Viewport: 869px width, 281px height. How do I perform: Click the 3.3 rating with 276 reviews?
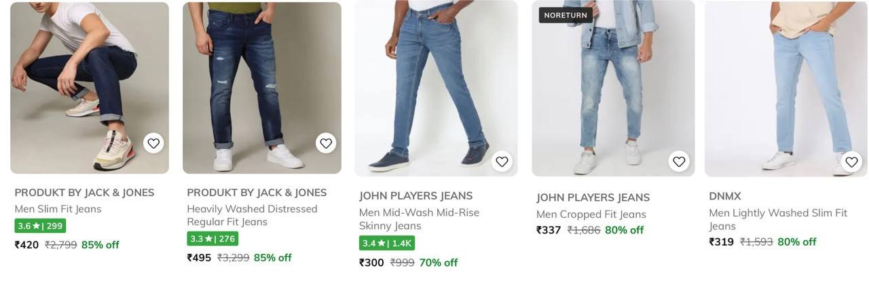pyautogui.click(x=212, y=239)
